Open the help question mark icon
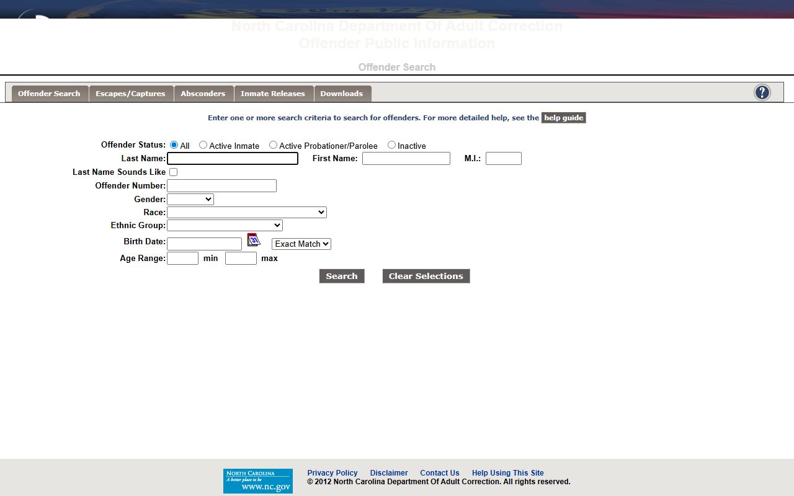The height and width of the screenshot is (496, 794). [762, 92]
